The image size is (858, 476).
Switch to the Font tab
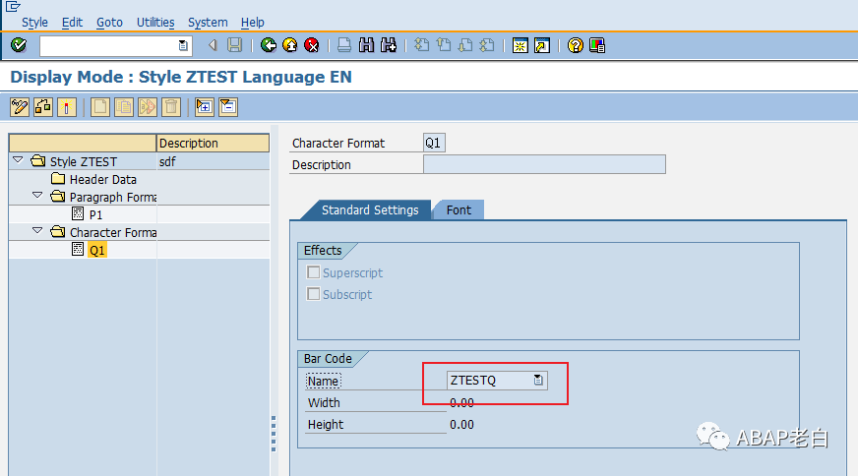tap(459, 210)
